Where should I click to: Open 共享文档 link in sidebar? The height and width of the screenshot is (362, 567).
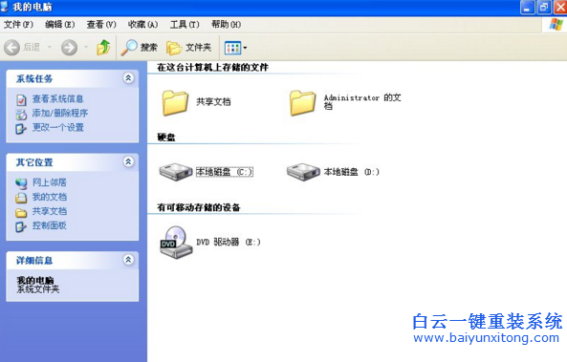click(50, 211)
